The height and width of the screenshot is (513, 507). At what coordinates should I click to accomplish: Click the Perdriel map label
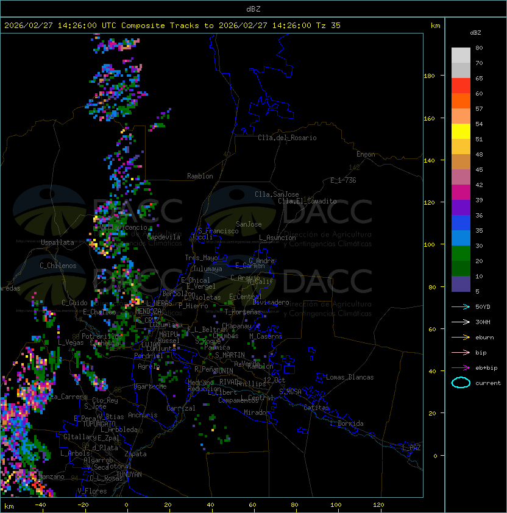tap(148, 355)
